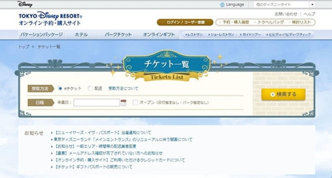Click the 検索する search button
332x178 pixels.
(x=283, y=94)
